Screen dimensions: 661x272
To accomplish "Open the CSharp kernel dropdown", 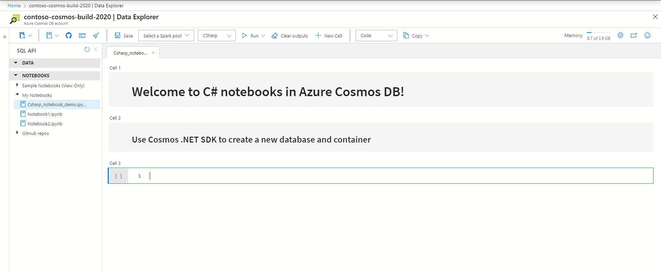I will click(217, 36).
